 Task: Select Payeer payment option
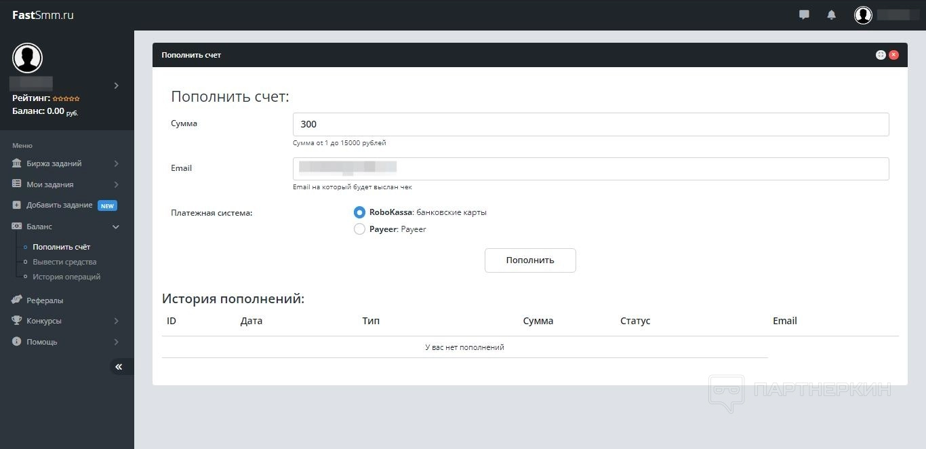(359, 229)
